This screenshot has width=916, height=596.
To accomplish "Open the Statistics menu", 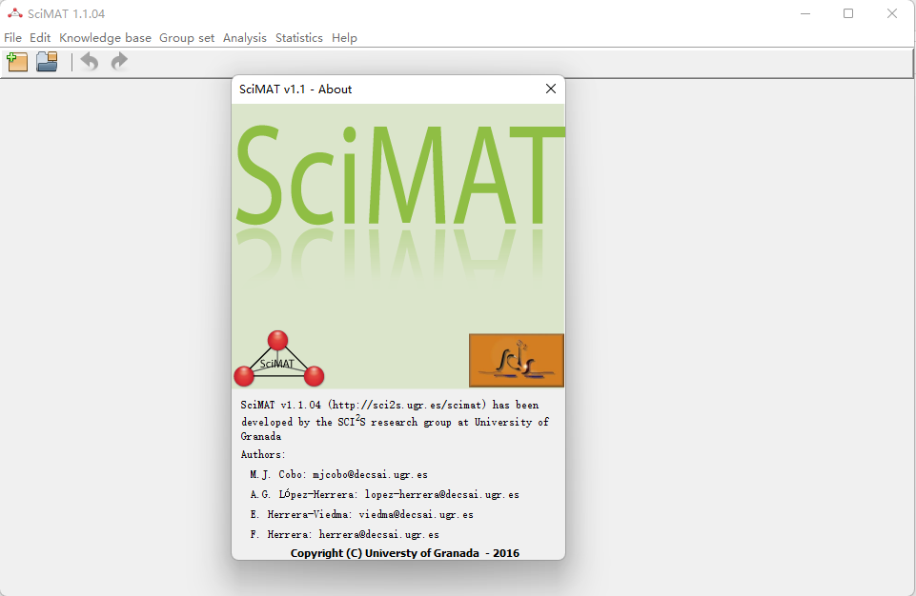I will 299,38.
